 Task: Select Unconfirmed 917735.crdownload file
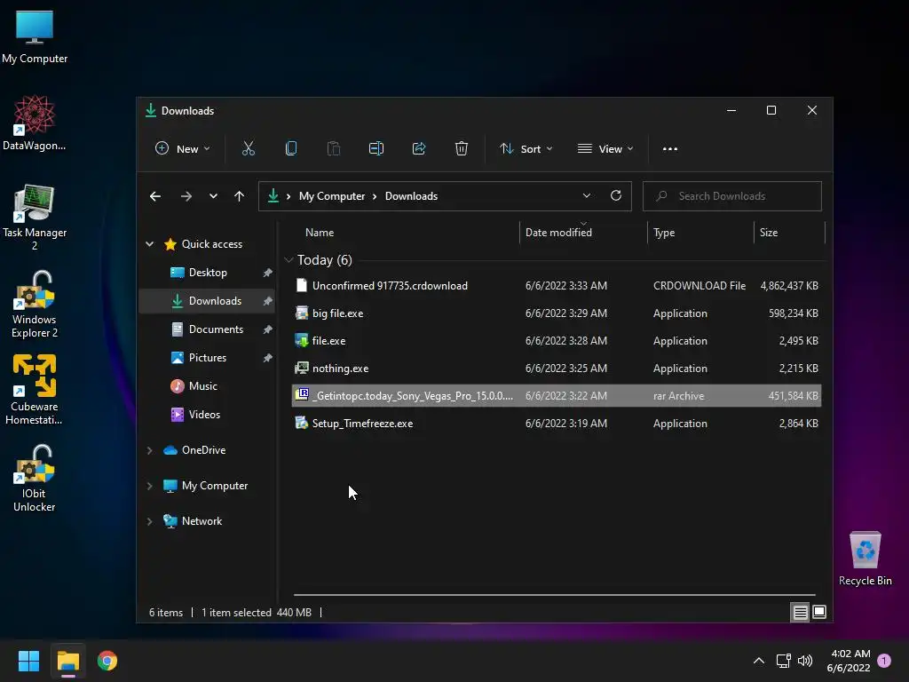point(556,286)
